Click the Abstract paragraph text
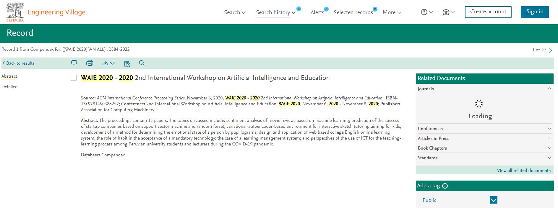Image resolution: width=558 pixels, height=208 pixels. (x=241, y=132)
